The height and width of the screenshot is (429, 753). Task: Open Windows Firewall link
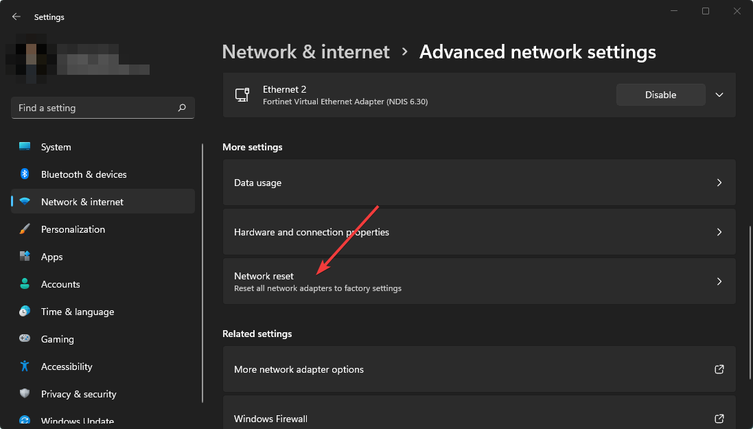pyautogui.click(x=478, y=418)
